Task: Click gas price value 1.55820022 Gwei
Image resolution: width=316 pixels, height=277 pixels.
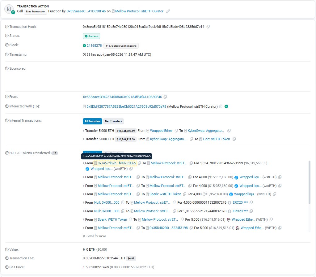Action: coord(96,267)
